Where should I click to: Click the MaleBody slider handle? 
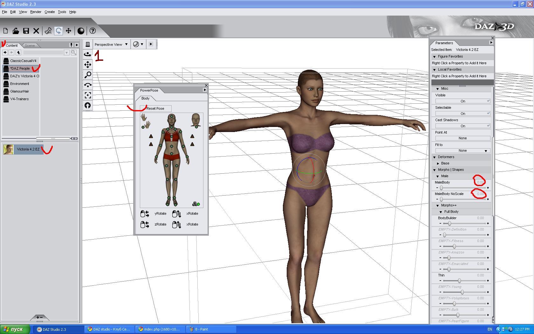point(441,188)
